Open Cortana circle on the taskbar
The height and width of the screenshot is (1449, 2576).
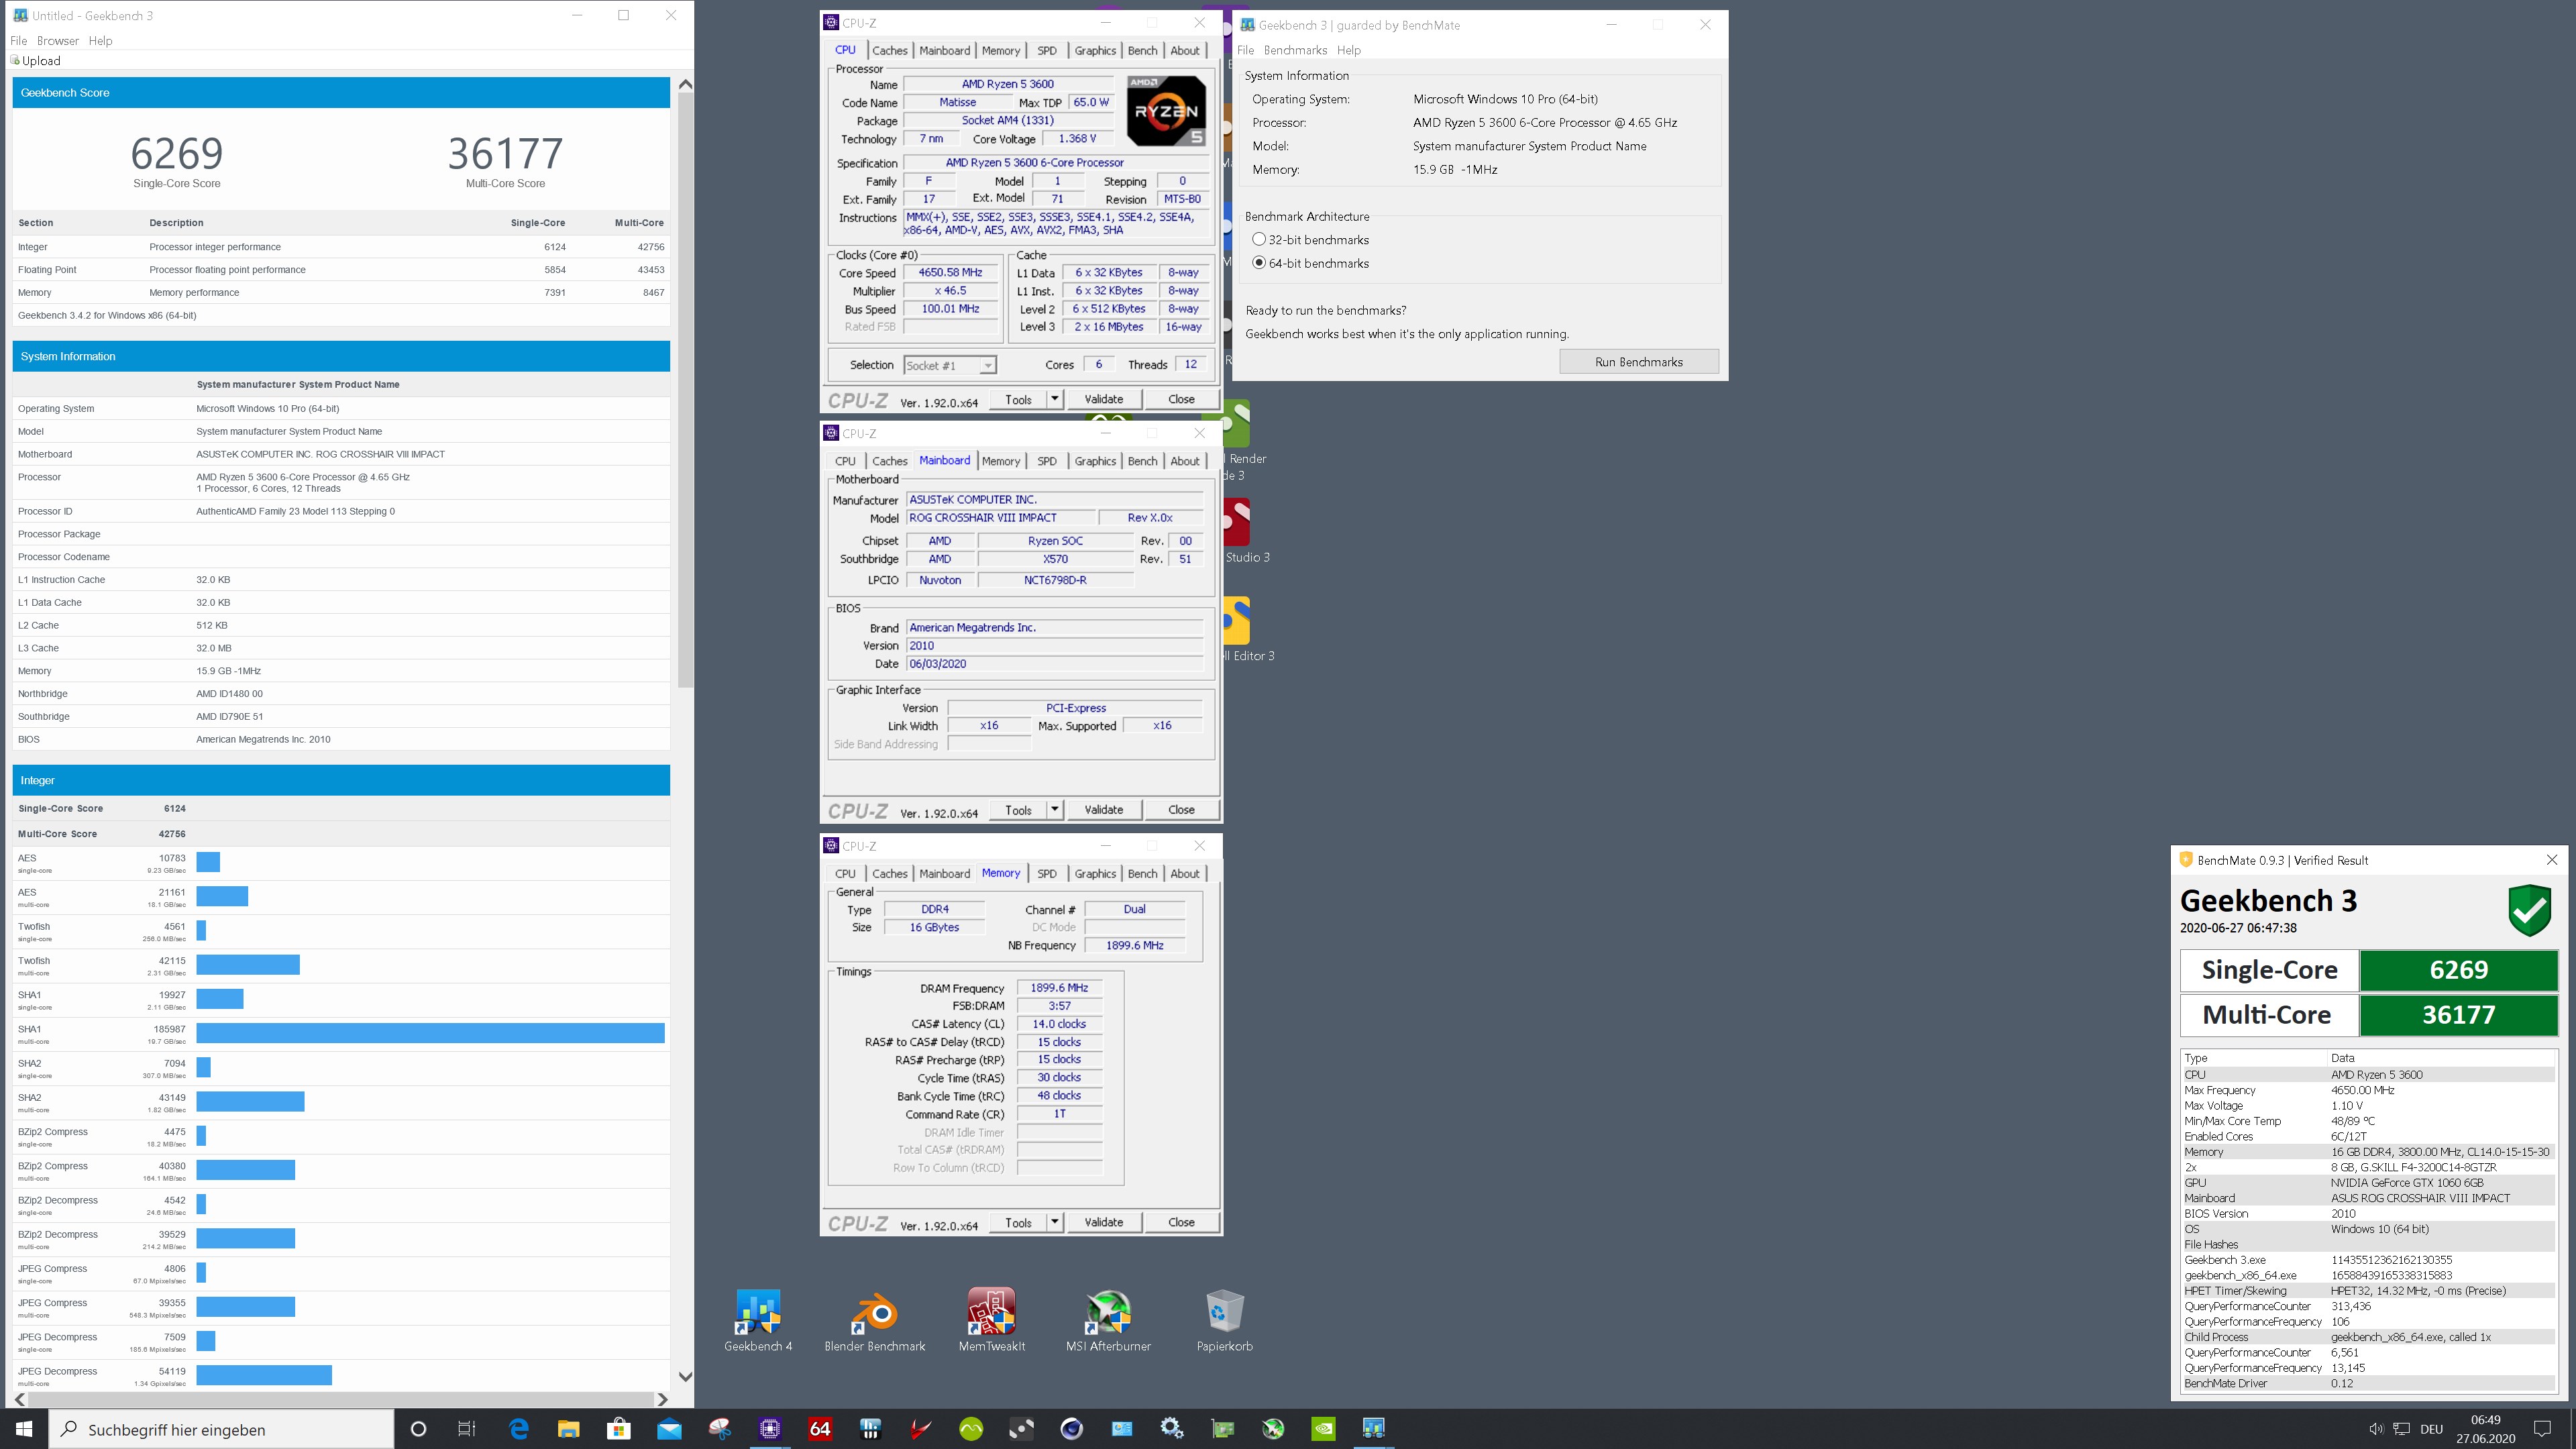coord(418,1429)
